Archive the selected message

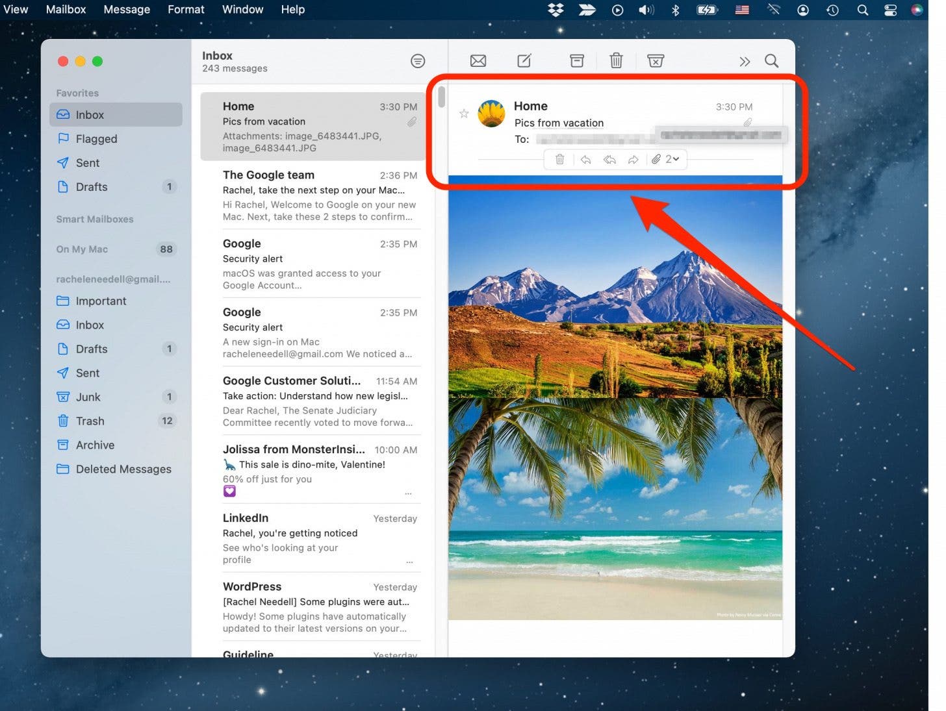pos(576,61)
